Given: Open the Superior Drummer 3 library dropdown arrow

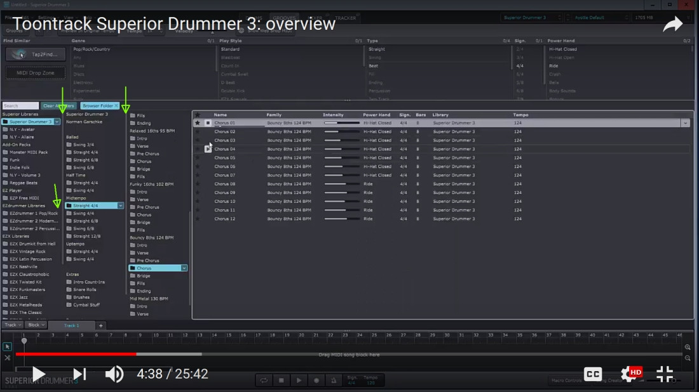Looking at the screenshot, I should pos(57,121).
